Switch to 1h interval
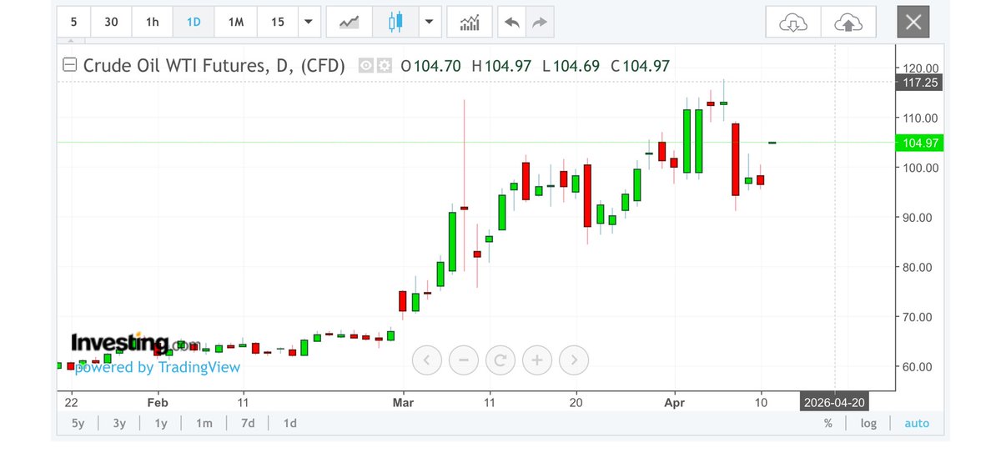 [x=152, y=22]
